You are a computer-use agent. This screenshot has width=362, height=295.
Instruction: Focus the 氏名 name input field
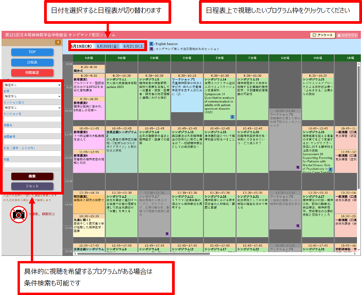pyautogui.click(x=32, y=153)
